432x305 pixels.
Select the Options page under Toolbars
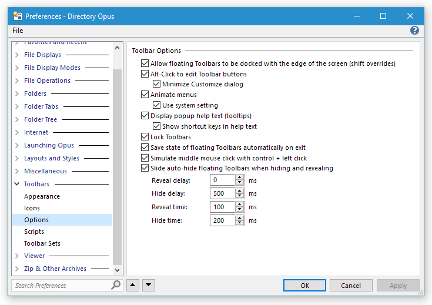[62, 220]
